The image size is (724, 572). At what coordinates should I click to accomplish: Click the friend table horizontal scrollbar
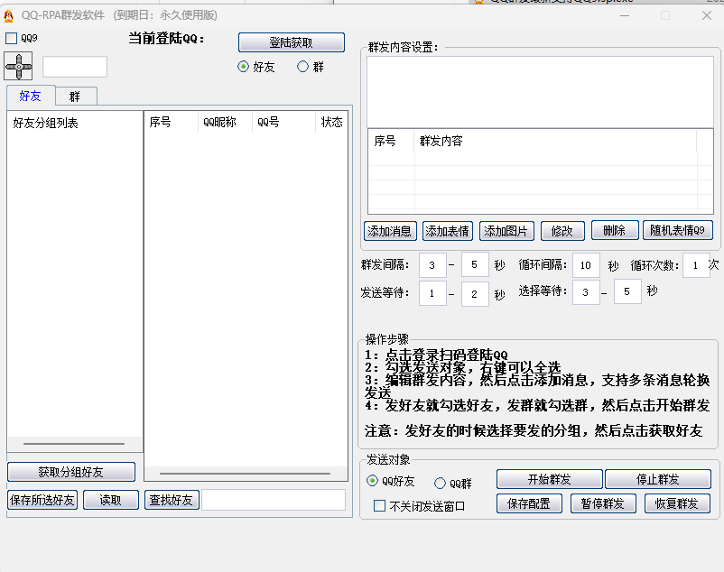tap(246, 474)
